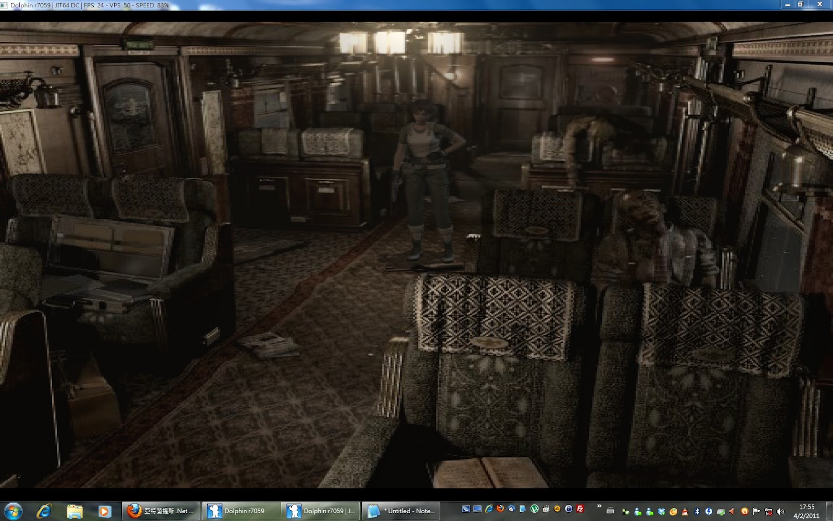Open the system volume speaker icon
Viewport: 833px width, 521px height.
click(780, 512)
